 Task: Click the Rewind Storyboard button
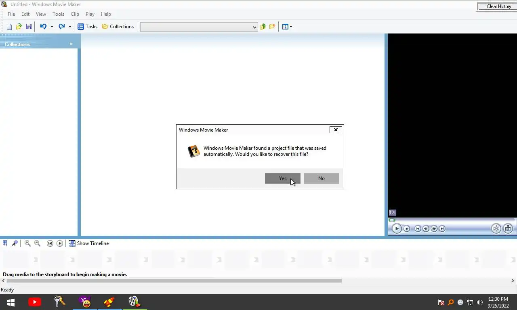(x=50, y=243)
